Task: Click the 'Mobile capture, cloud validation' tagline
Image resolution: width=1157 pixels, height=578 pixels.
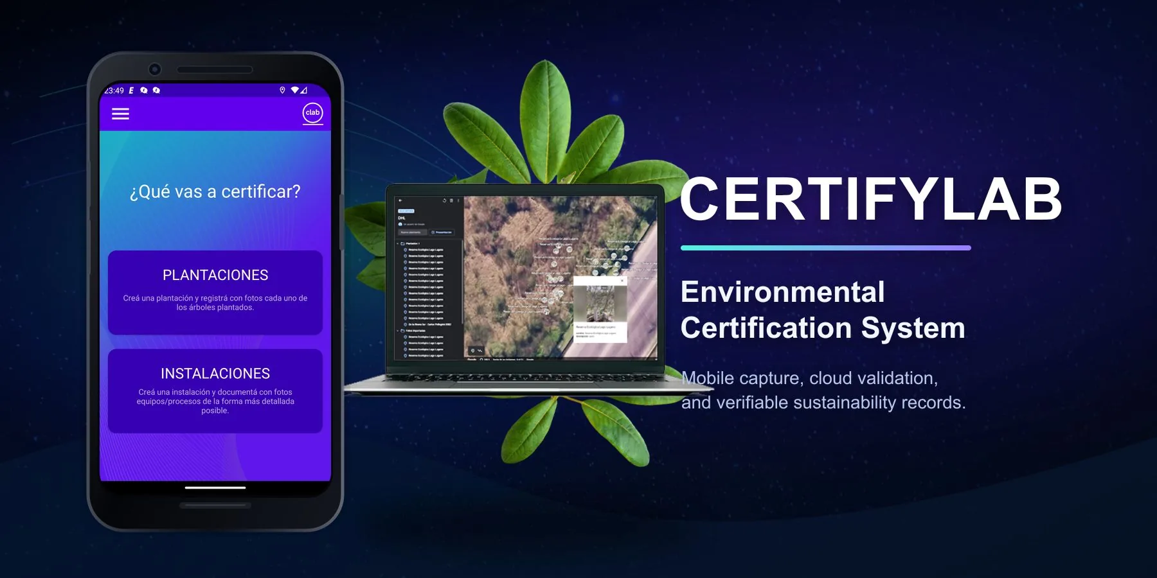Action: pyautogui.click(x=810, y=378)
